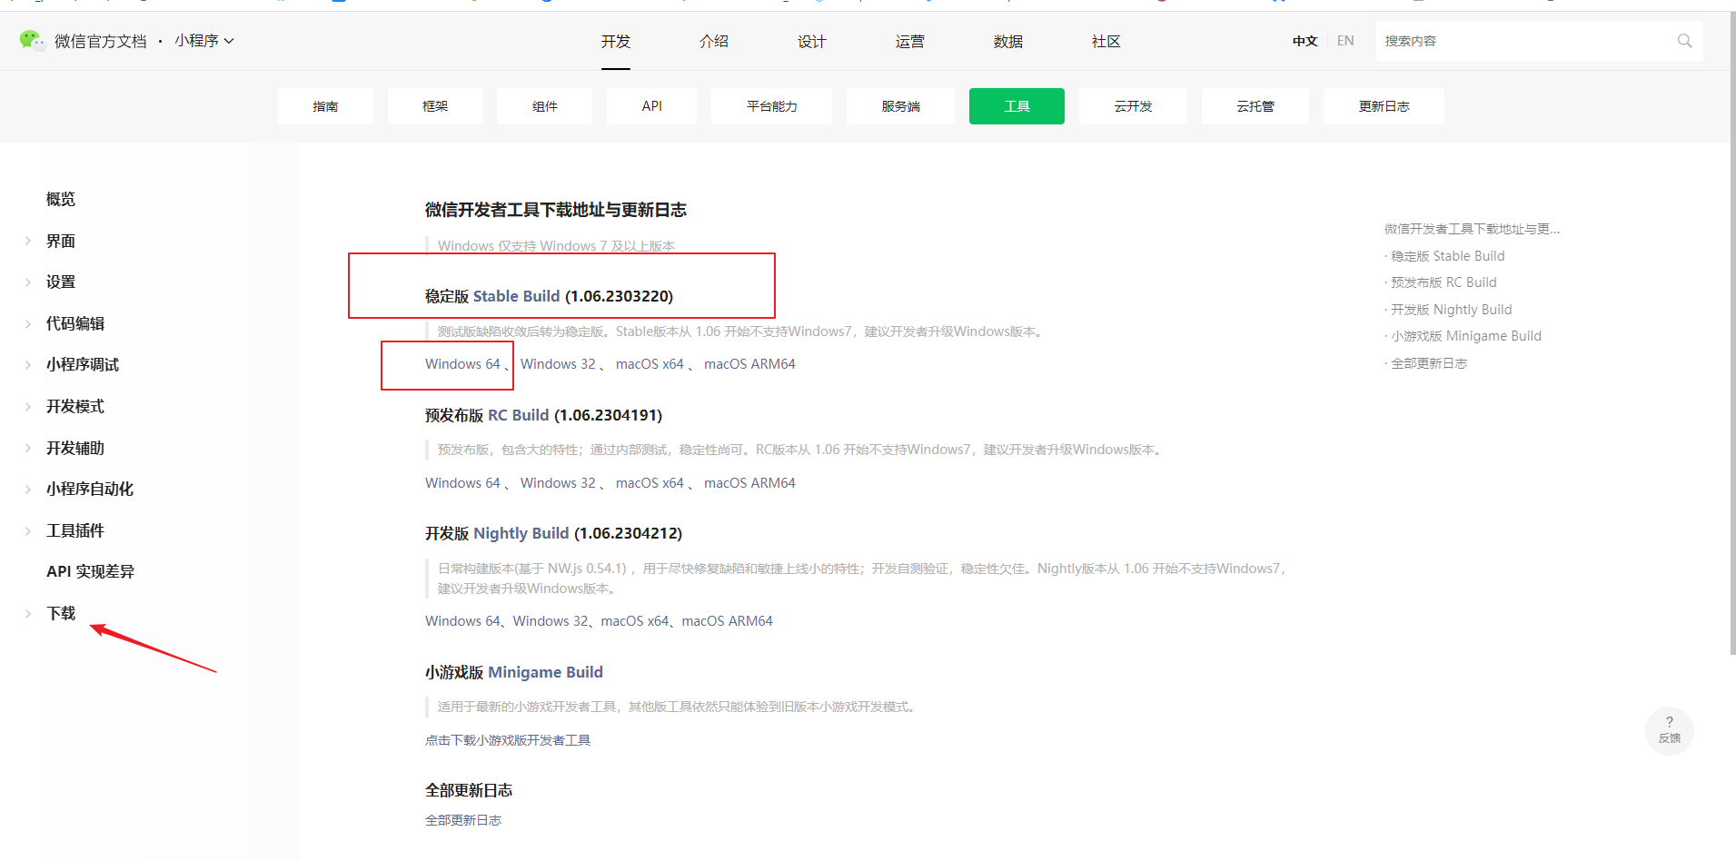This screenshot has width=1736, height=861.
Task: Jump to 全部更新日志 in right outline
Action: tap(1429, 363)
